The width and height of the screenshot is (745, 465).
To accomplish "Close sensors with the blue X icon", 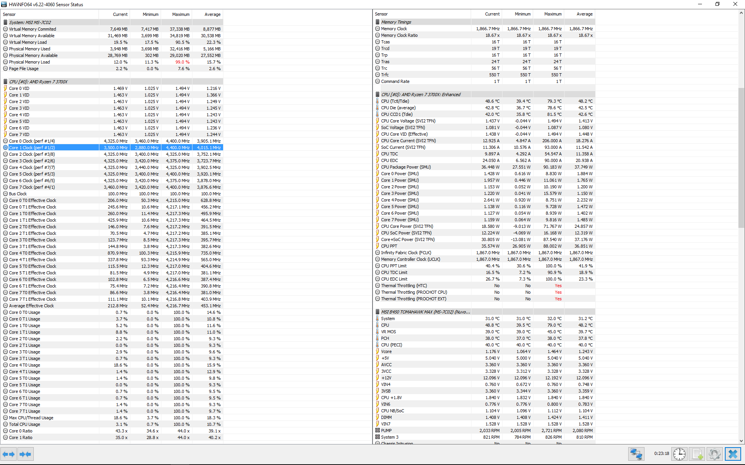I will [733, 454].
